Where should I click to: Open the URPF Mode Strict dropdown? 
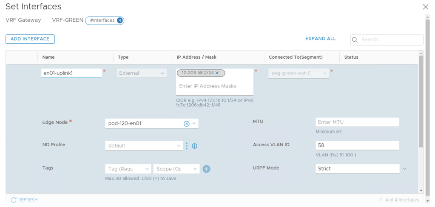click(404, 169)
